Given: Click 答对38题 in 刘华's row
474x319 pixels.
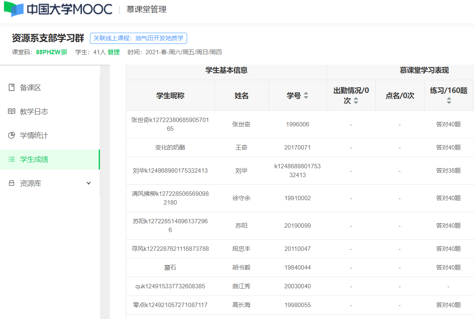Looking at the screenshot, I should coord(448,171).
